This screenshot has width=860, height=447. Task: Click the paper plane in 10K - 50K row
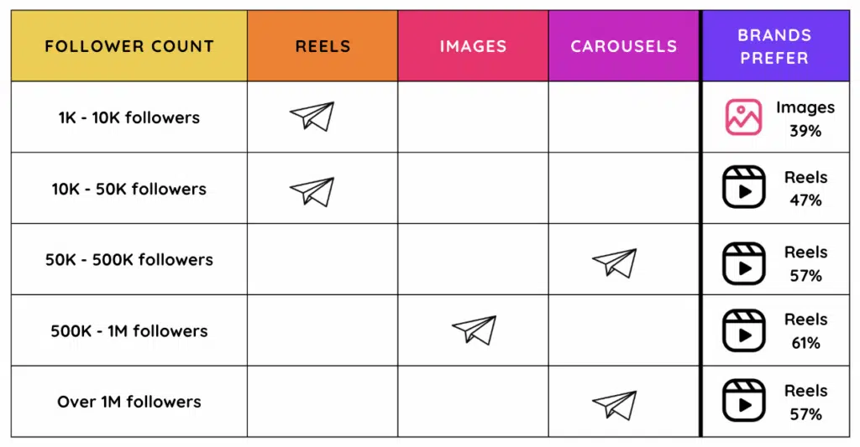click(312, 191)
